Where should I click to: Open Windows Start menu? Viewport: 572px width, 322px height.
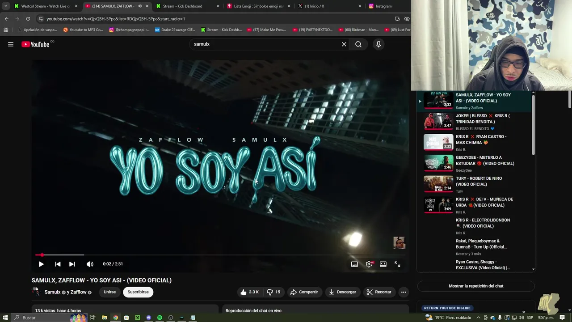pyautogui.click(x=5, y=318)
